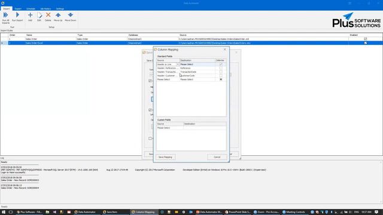Click Cancel in Column Mapping dialog

(x=217, y=157)
